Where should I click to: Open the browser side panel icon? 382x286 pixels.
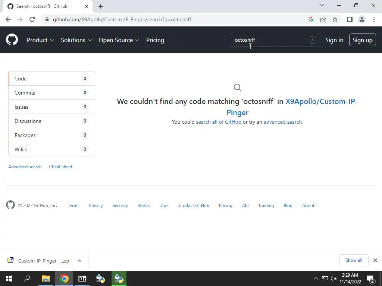(350, 19)
